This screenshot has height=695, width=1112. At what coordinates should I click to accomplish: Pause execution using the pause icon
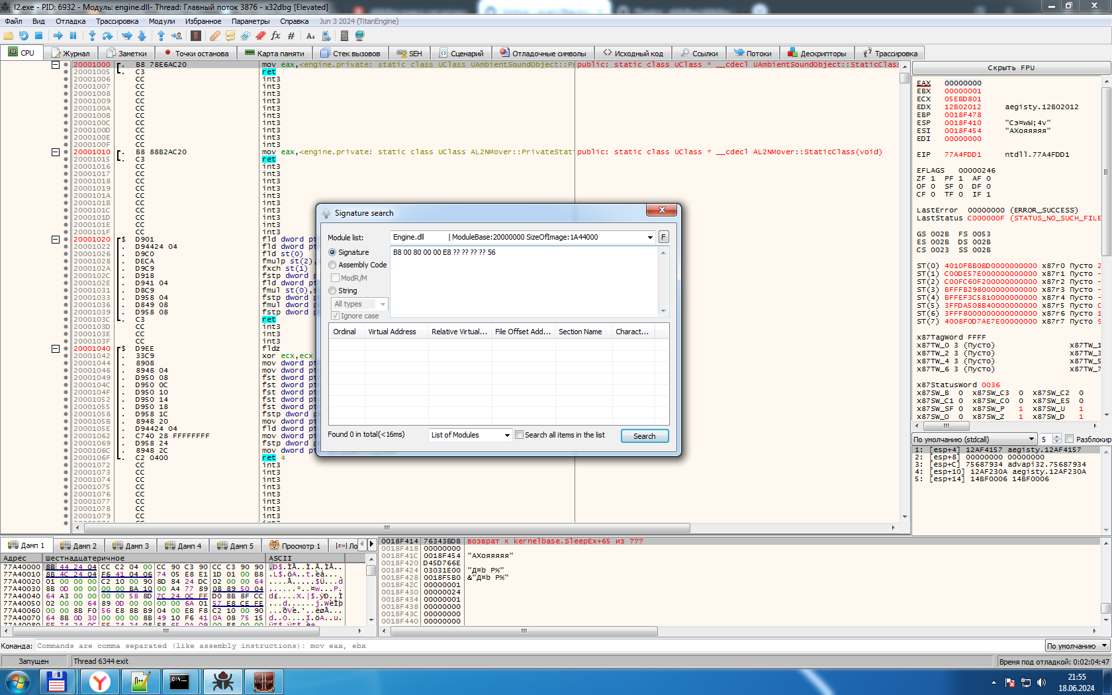point(73,36)
